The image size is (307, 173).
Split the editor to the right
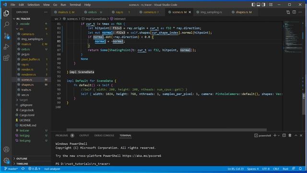click(x=294, y=12)
